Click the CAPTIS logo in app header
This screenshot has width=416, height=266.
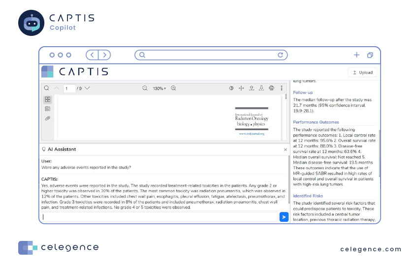tap(75, 71)
